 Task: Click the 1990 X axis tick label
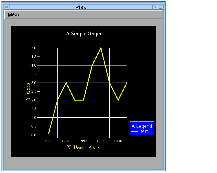48,141
